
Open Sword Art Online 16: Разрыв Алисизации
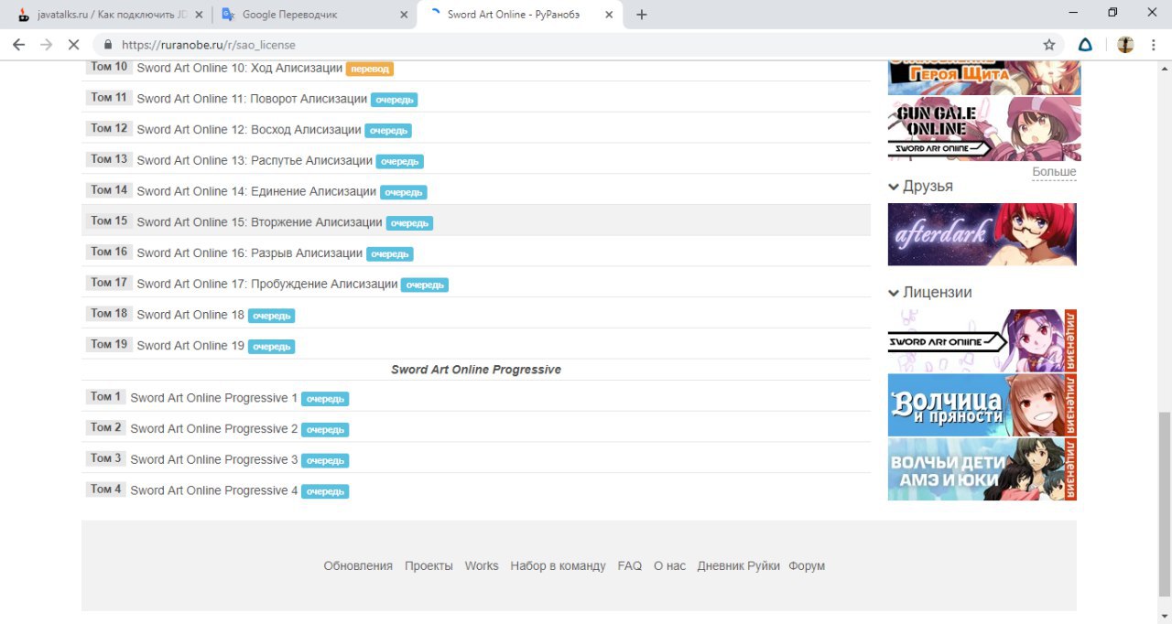coord(250,253)
